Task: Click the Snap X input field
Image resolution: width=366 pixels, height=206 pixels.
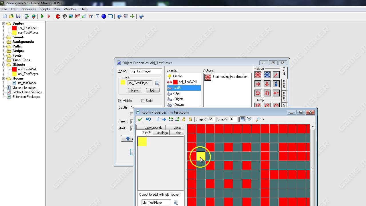Action: 212,119
